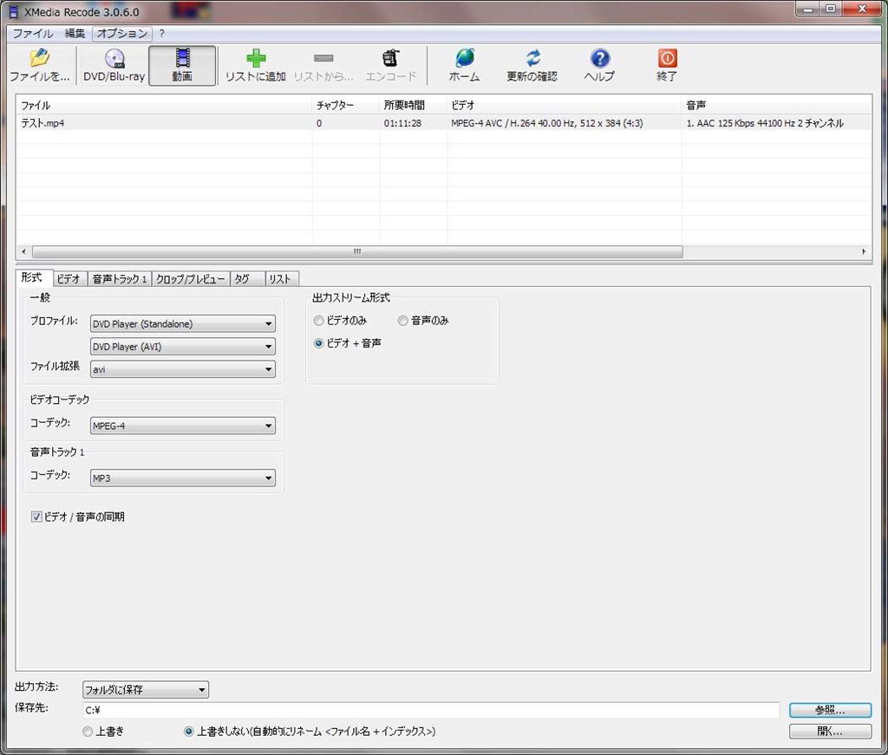Click the 開く... open folder button

tap(830, 732)
